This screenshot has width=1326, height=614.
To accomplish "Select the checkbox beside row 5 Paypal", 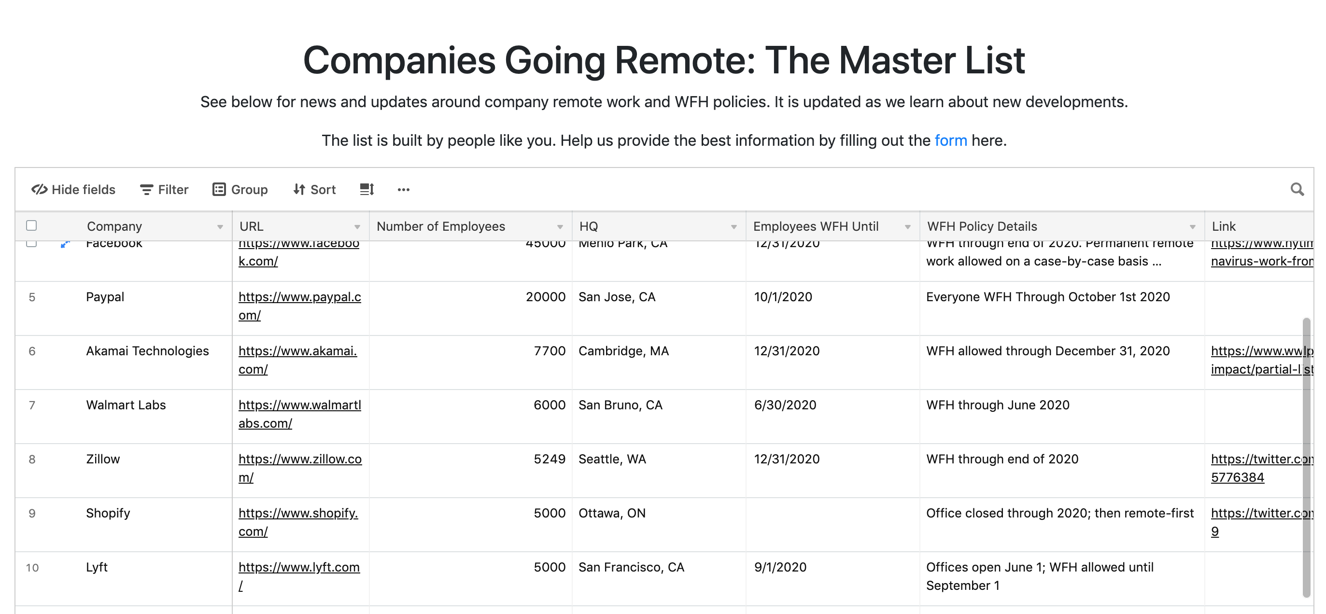I will point(32,297).
